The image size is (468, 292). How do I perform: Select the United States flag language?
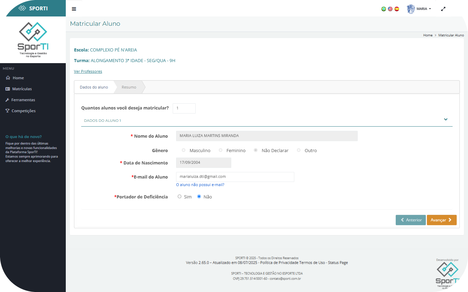coord(390,9)
